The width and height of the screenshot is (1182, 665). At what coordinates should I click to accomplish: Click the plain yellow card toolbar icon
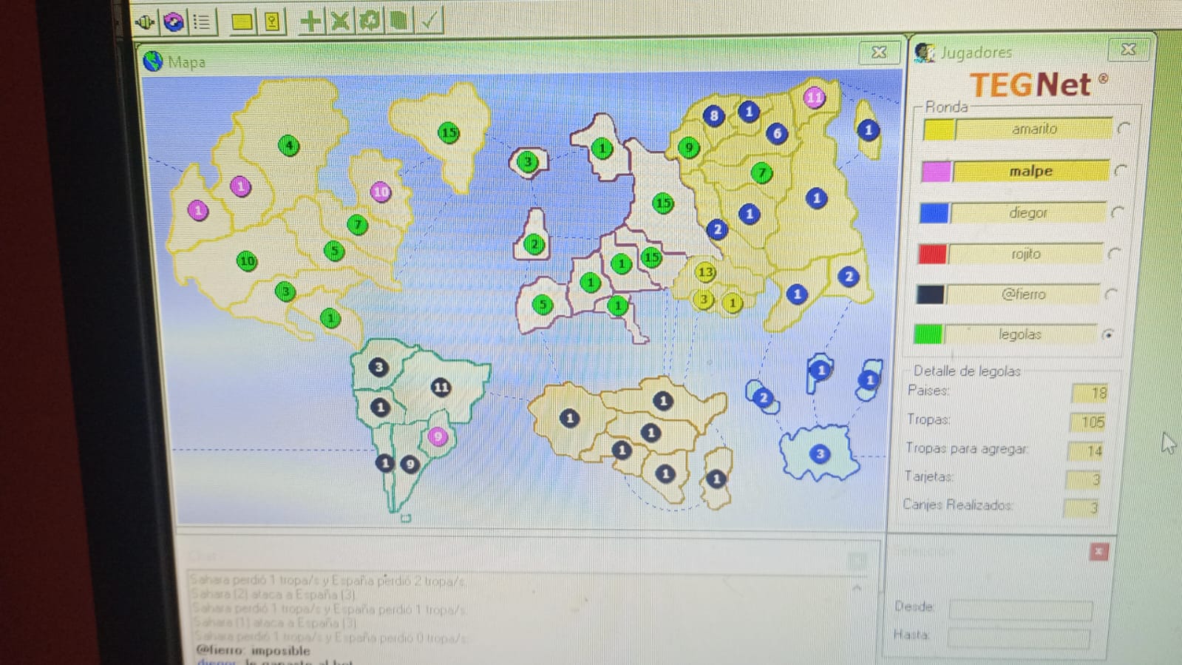pyautogui.click(x=242, y=22)
